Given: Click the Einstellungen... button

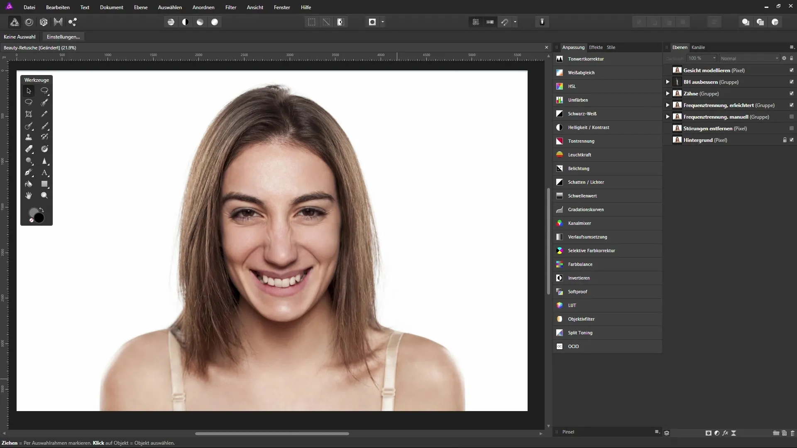Looking at the screenshot, I should click(63, 37).
